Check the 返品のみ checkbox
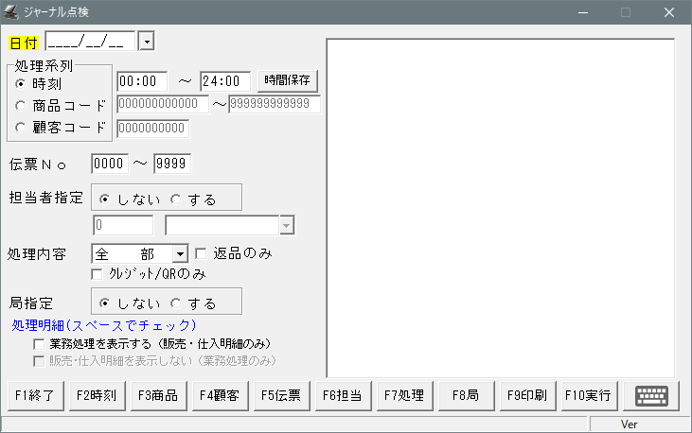 (201, 253)
